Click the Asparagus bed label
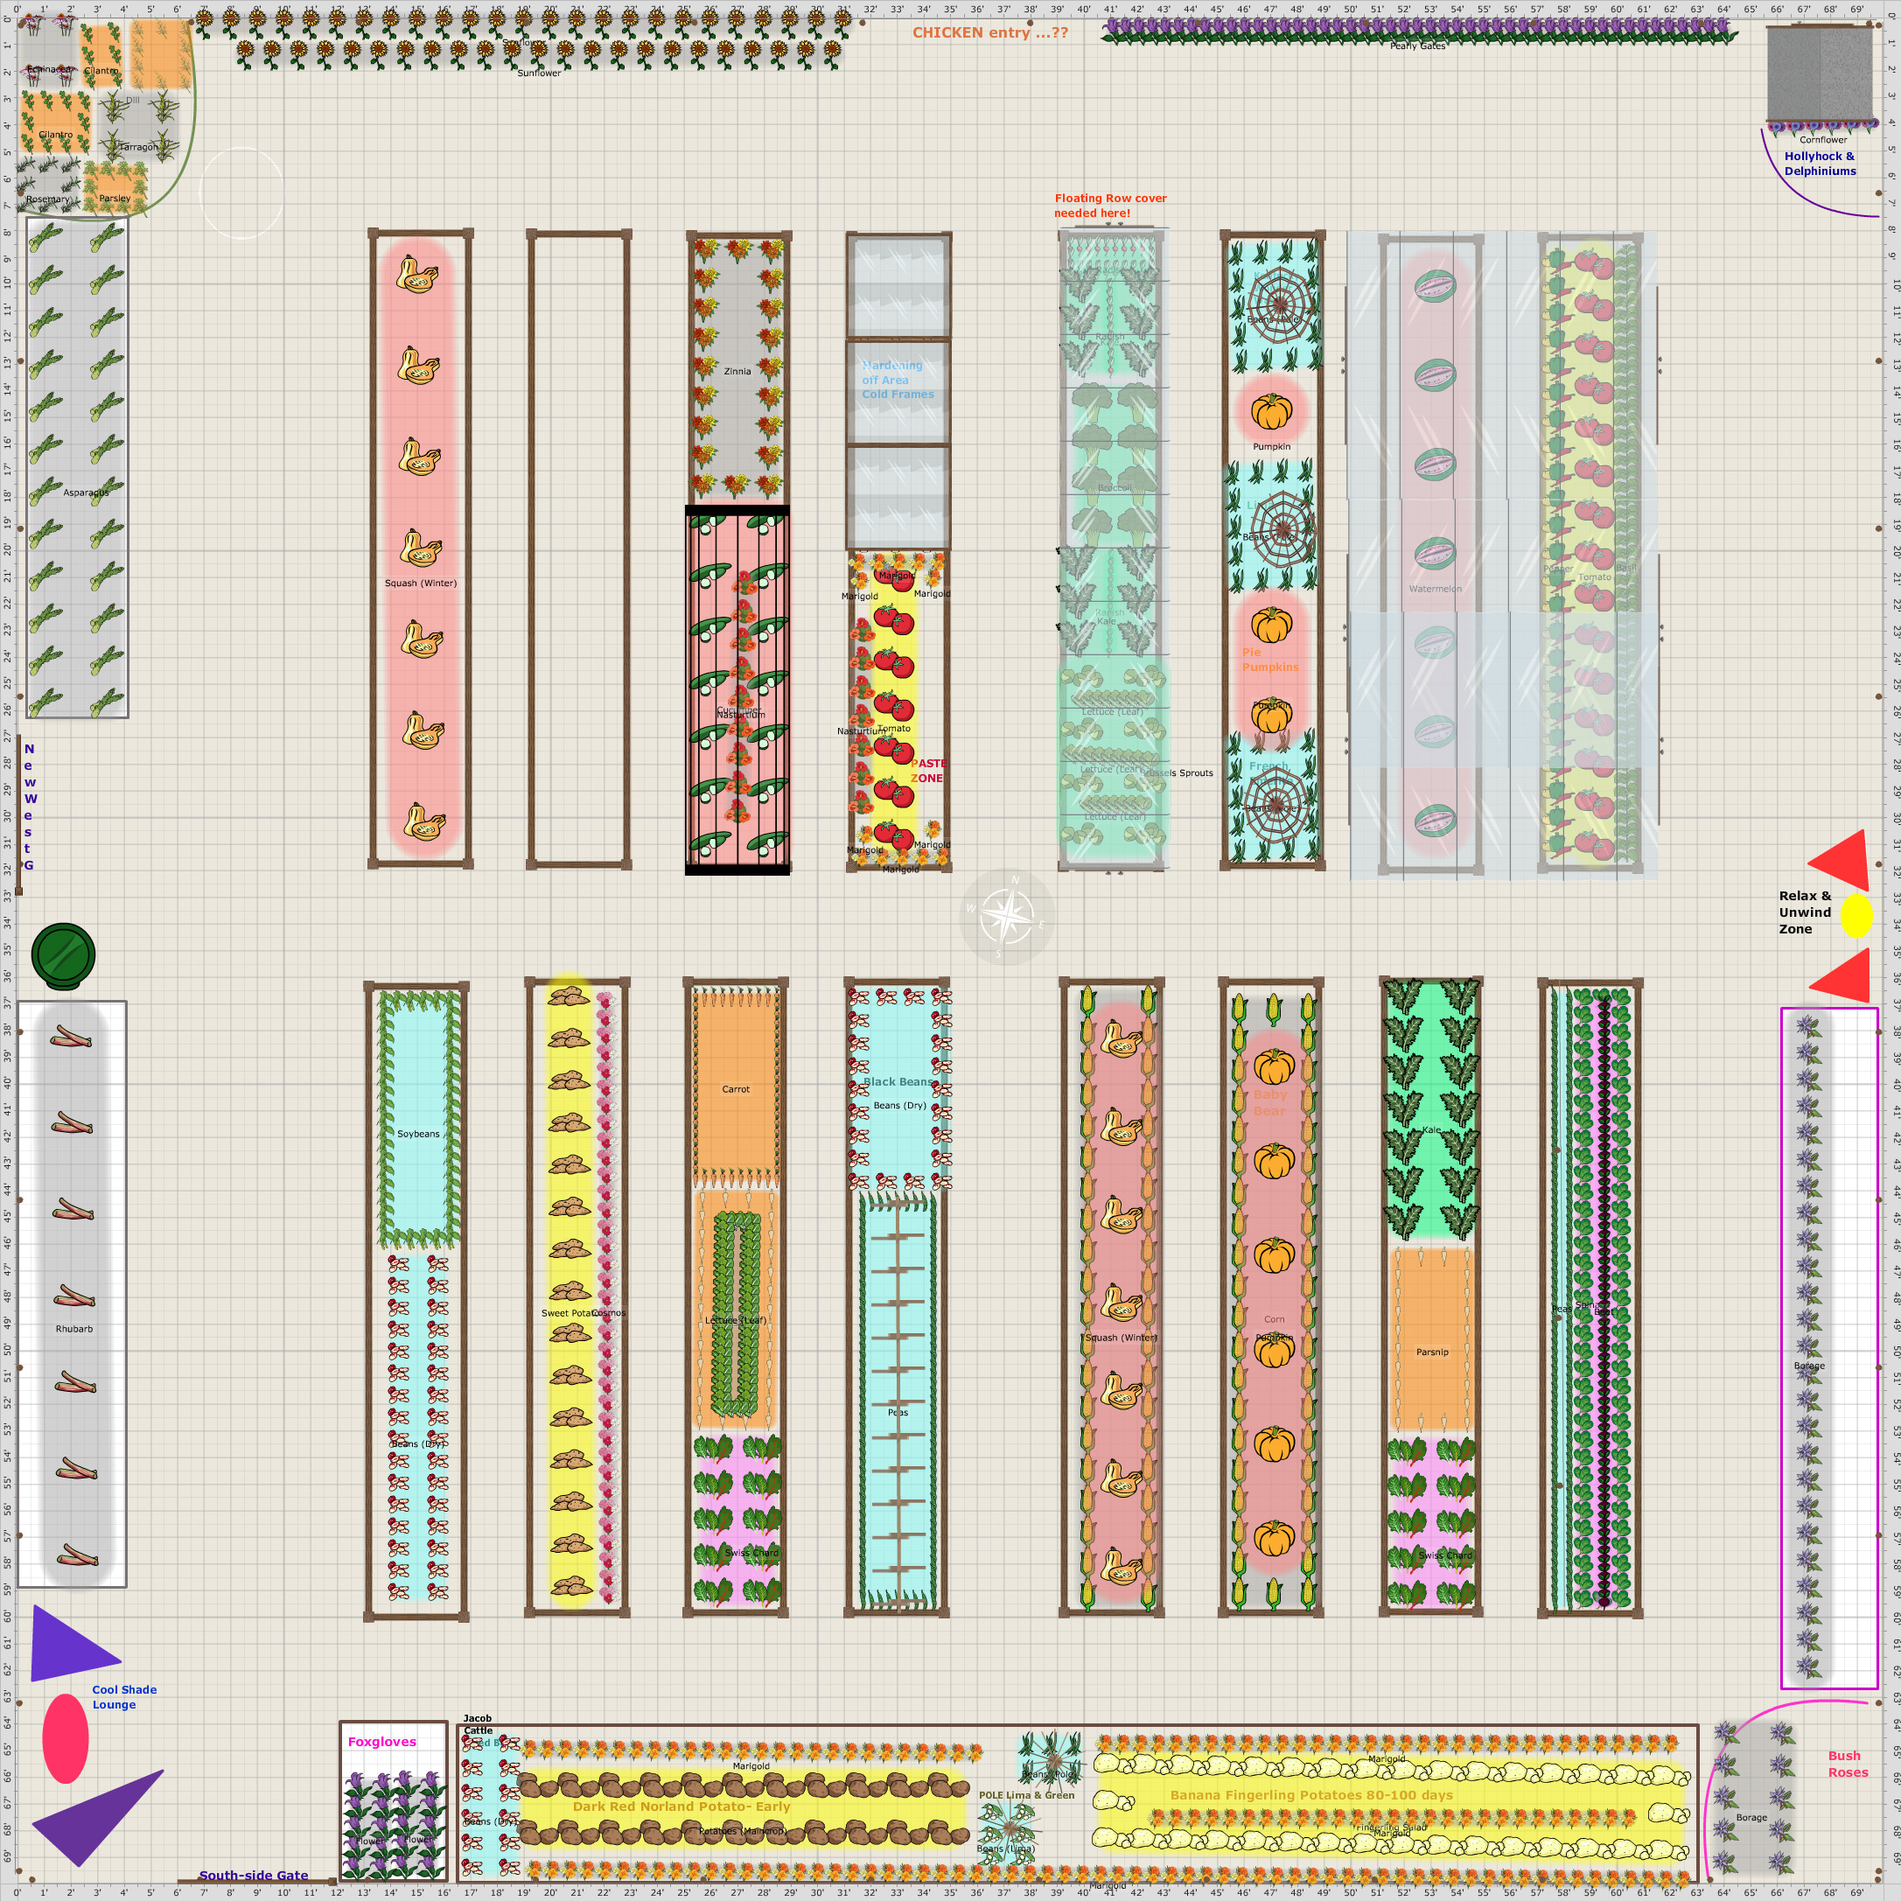 (x=86, y=493)
